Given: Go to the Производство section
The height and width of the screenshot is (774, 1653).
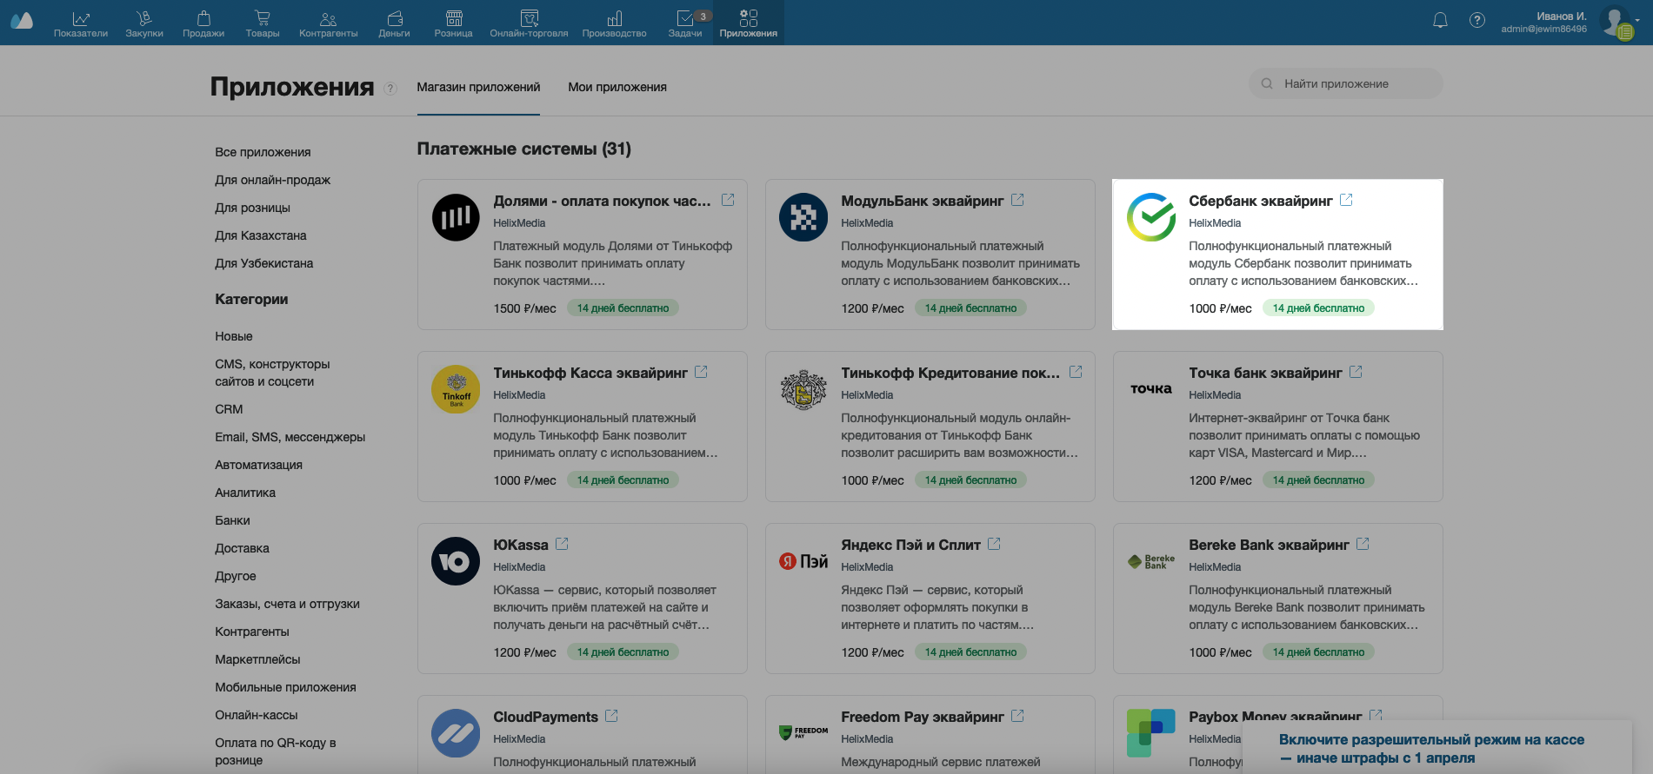Looking at the screenshot, I should tap(615, 23).
